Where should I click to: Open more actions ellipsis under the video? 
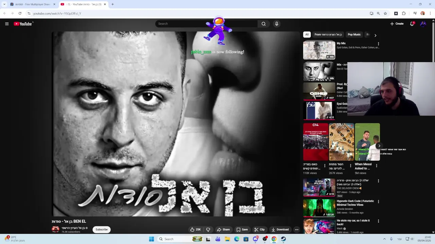[297, 229]
